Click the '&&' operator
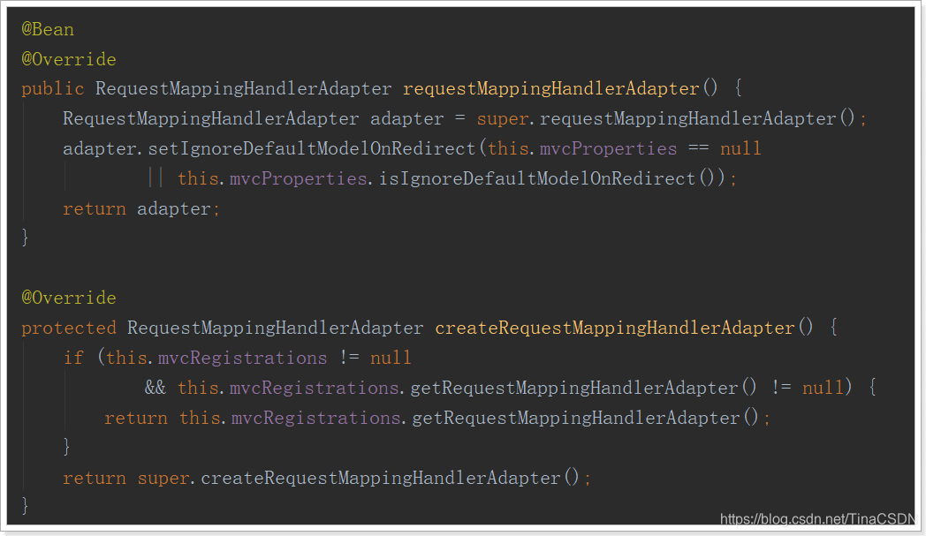 (x=156, y=388)
